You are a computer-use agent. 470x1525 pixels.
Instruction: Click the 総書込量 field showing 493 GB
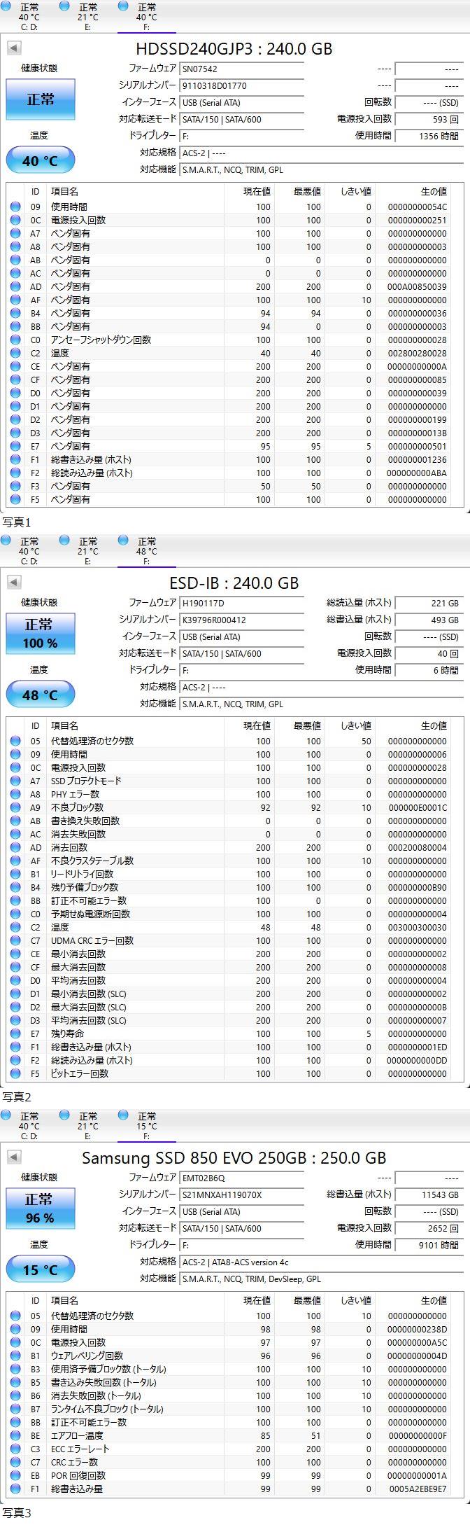pos(429,620)
